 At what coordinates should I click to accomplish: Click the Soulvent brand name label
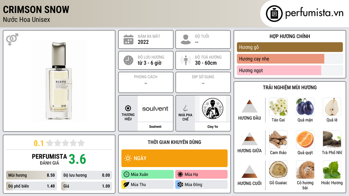click(x=155, y=127)
